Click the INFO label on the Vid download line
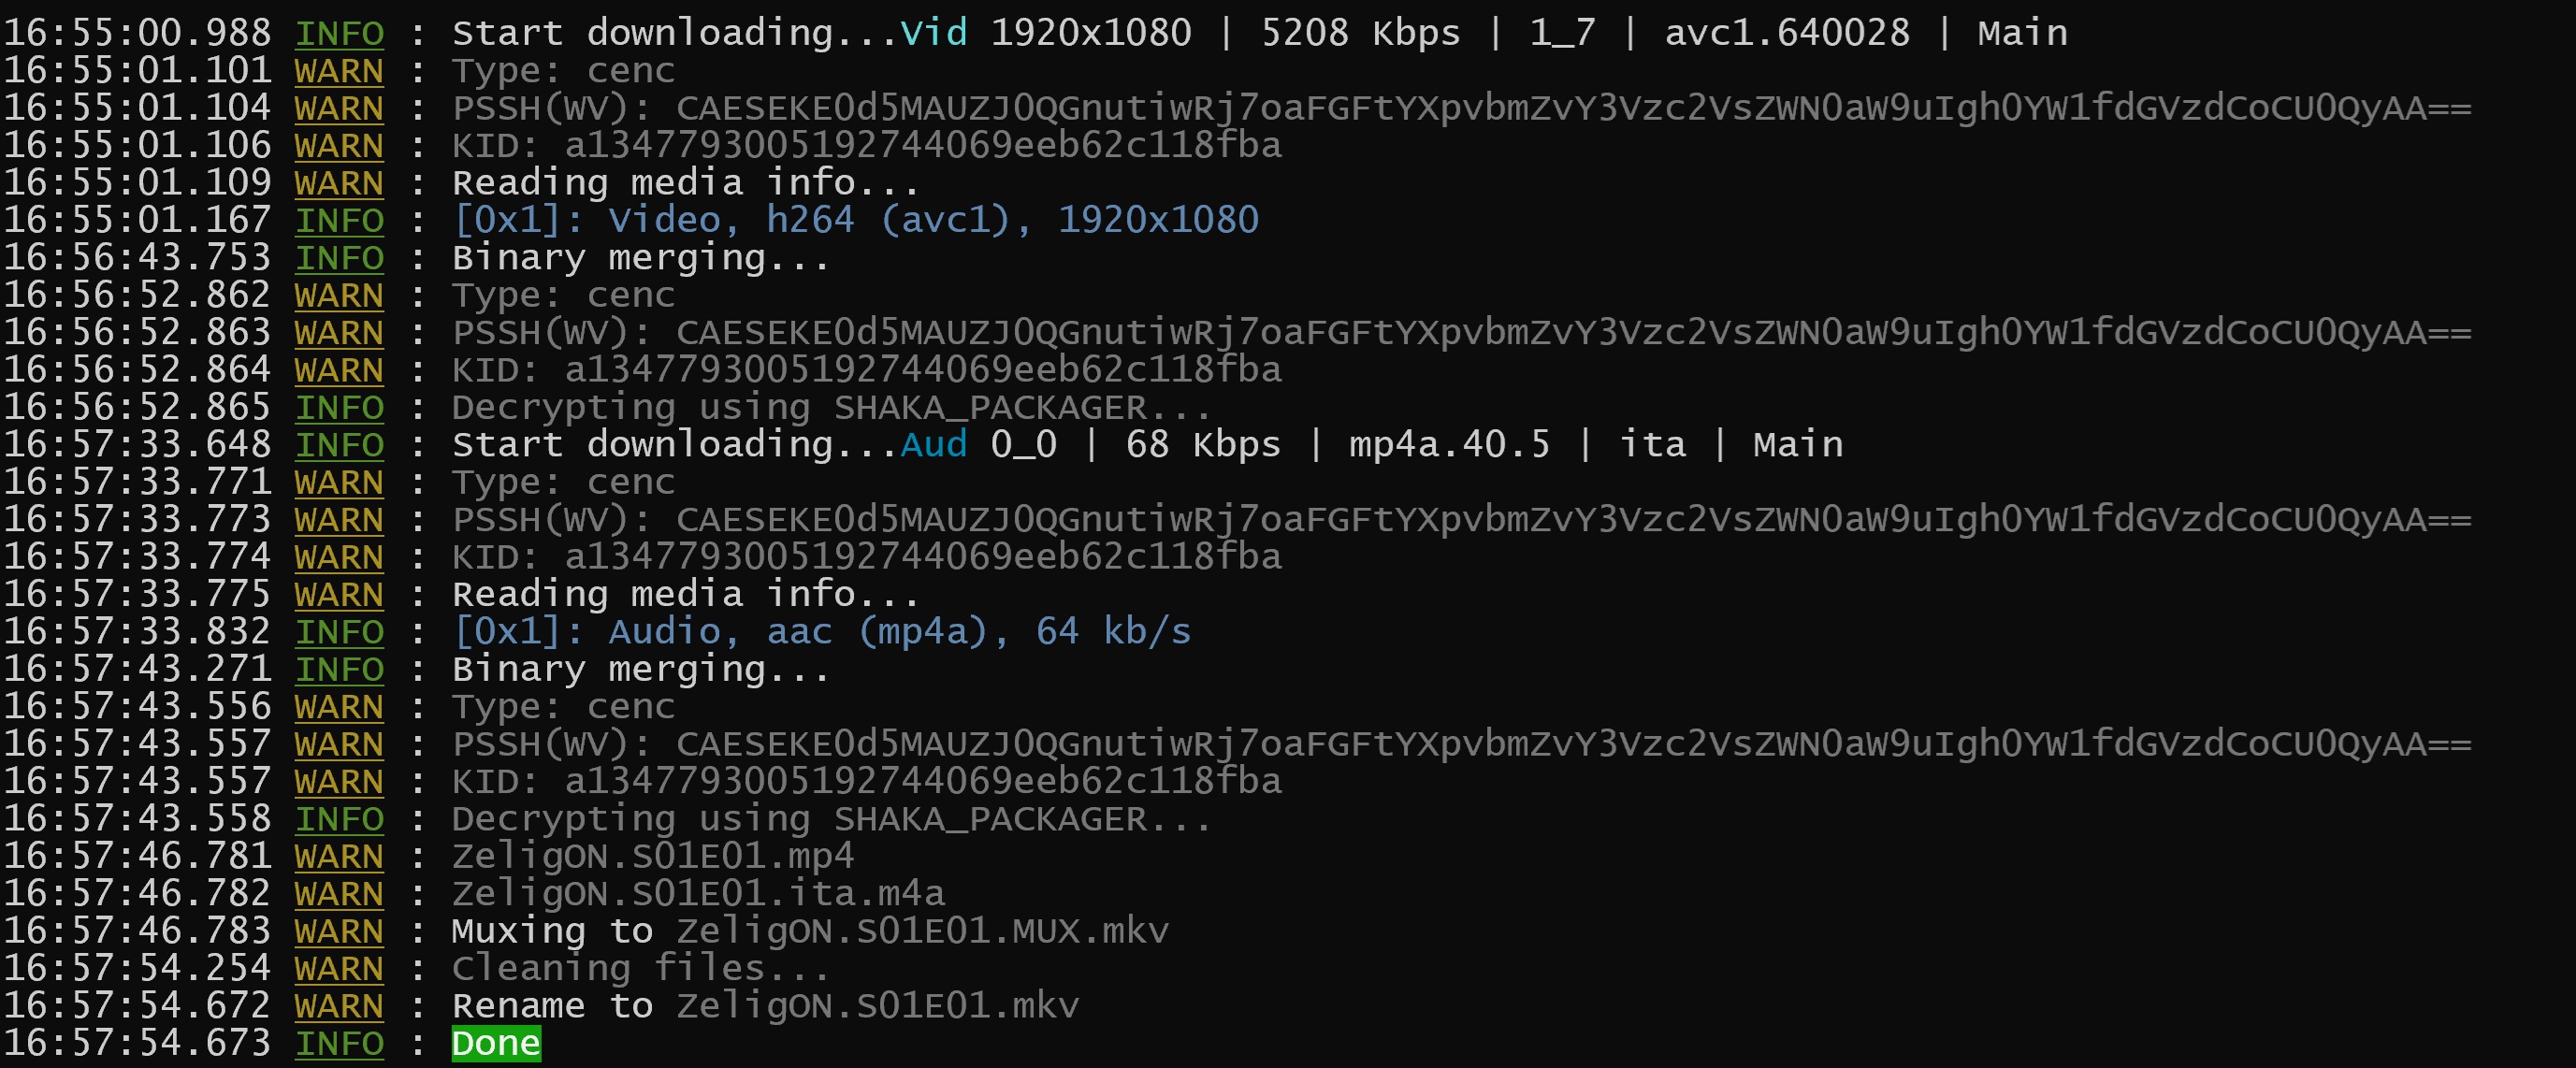Viewport: 2576px width, 1068px height. coord(340,33)
